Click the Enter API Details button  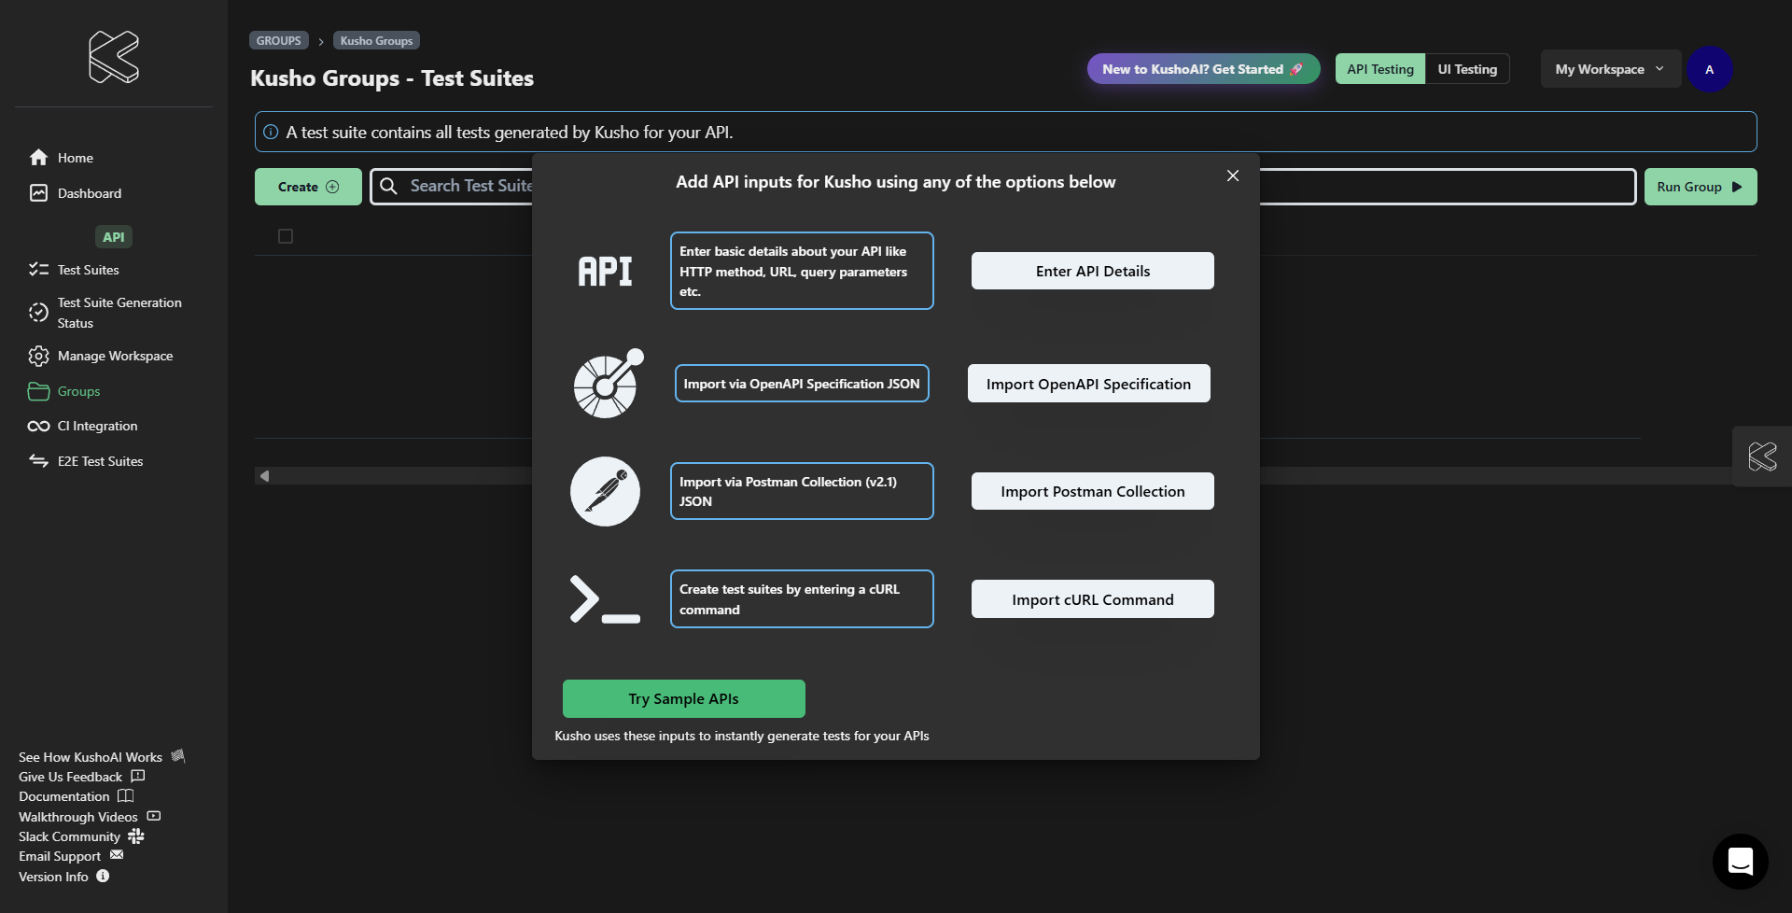point(1092,271)
